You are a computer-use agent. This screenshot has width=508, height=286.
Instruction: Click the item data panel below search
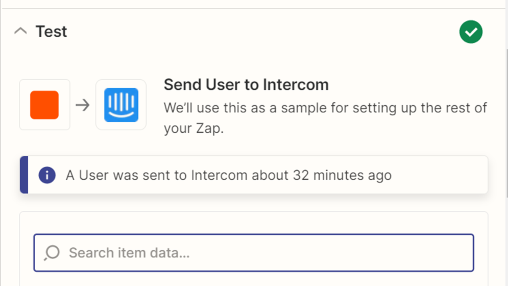point(254,278)
